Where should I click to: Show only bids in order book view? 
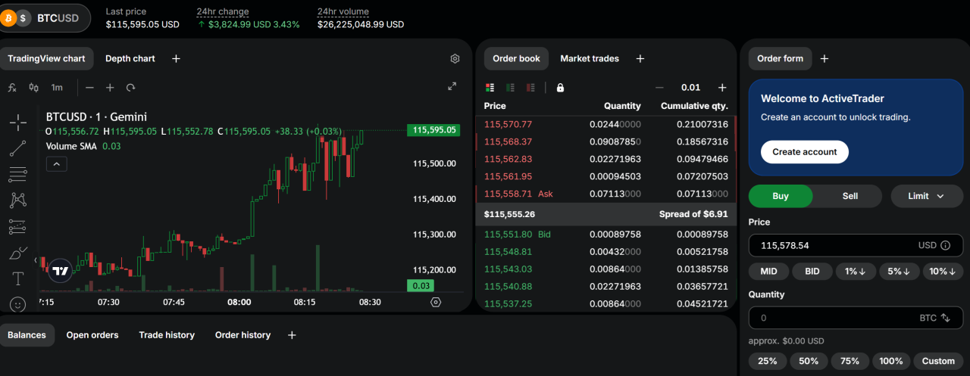[510, 88]
